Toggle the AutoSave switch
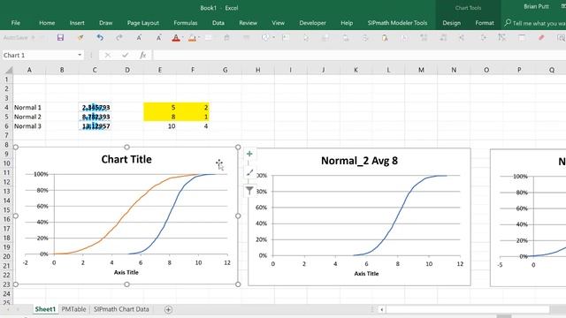Screen dimensions: 566x318 pyautogui.click(x=33, y=37)
